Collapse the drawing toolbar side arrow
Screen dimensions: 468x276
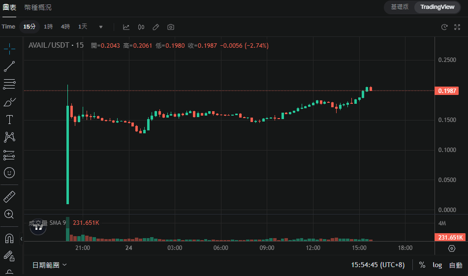tap(21, 239)
